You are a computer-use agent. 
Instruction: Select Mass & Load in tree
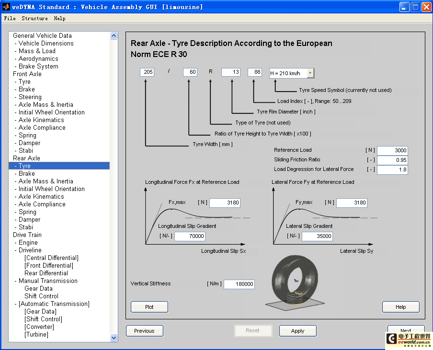click(37, 51)
